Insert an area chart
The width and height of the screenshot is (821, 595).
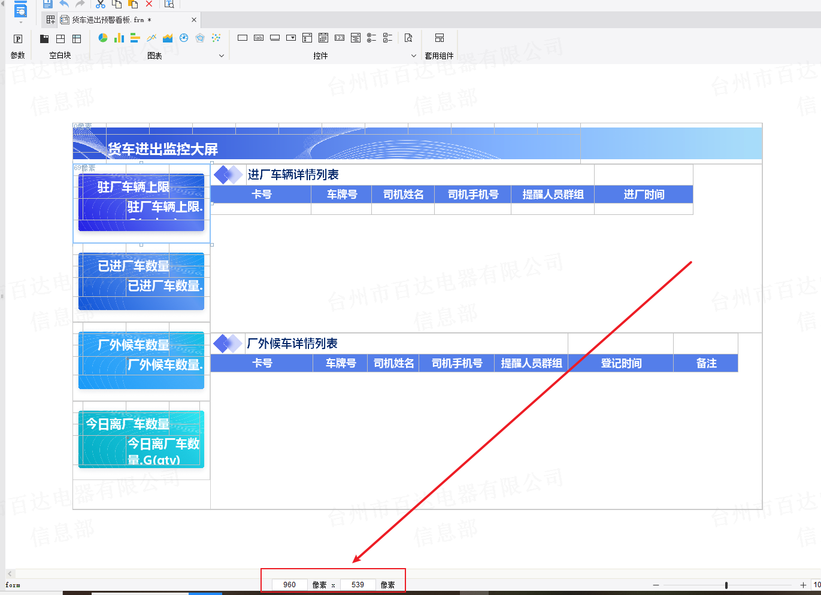(168, 38)
